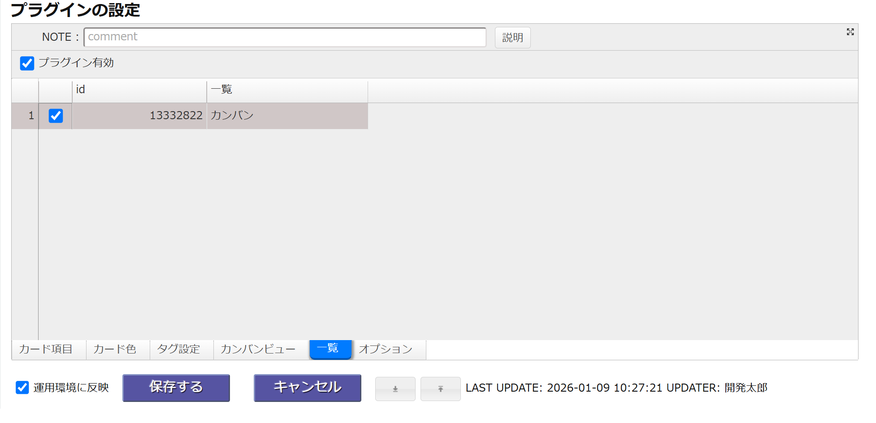Image resolution: width=876 pixels, height=423 pixels.
Task: Click the 保存する button
Action: point(176,388)
